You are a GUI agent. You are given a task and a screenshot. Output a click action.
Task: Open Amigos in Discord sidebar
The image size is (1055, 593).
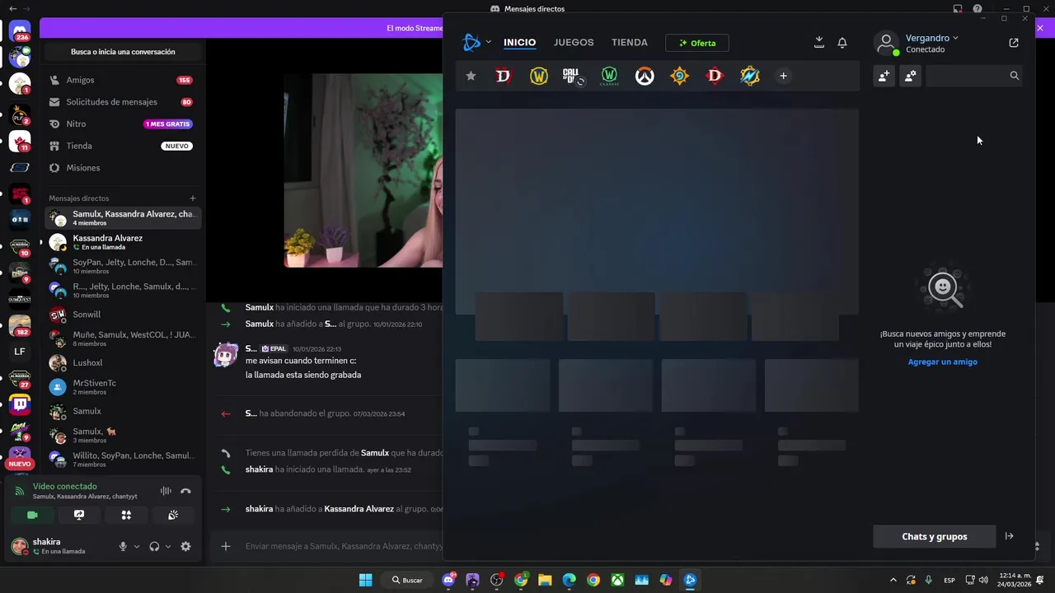(x=122, y=80)
